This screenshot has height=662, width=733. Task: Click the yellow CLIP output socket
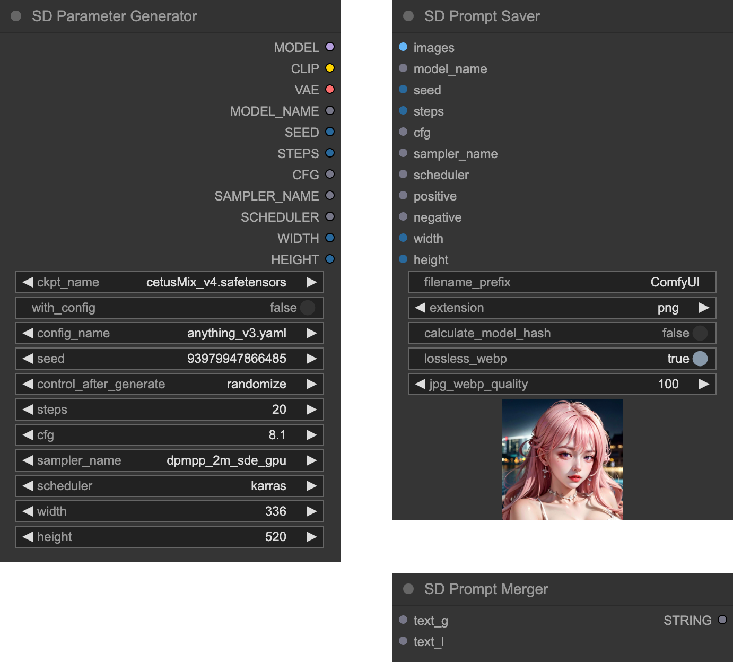(330, 68)
